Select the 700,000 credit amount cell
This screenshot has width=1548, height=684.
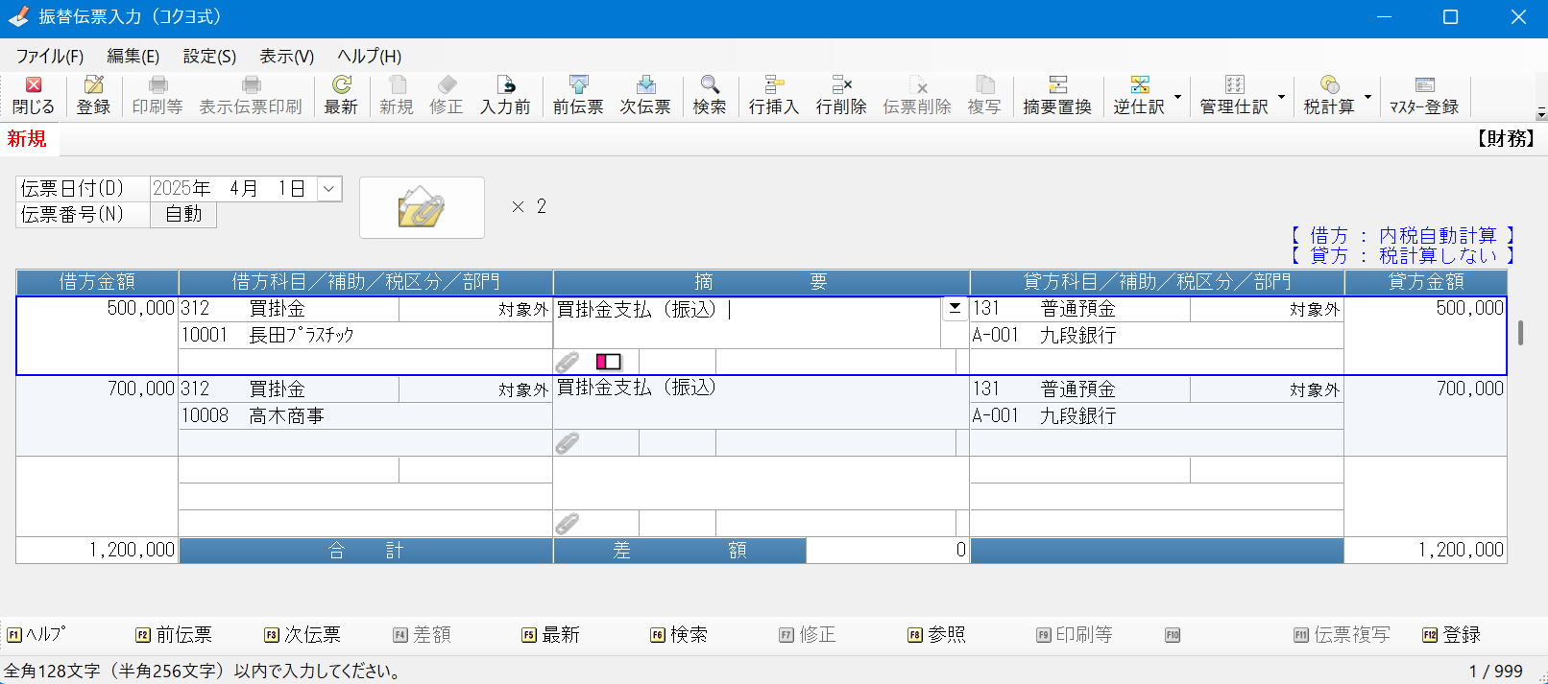tap(1425, 415)
